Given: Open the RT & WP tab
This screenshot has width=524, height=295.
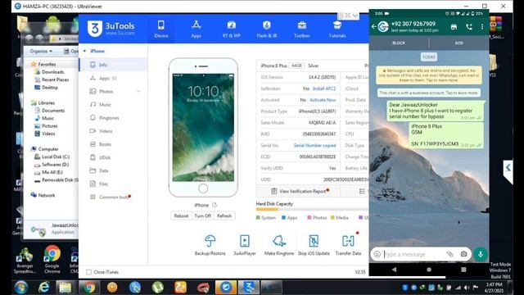Looking at the screenshot, I should click(x=231, y=29).
